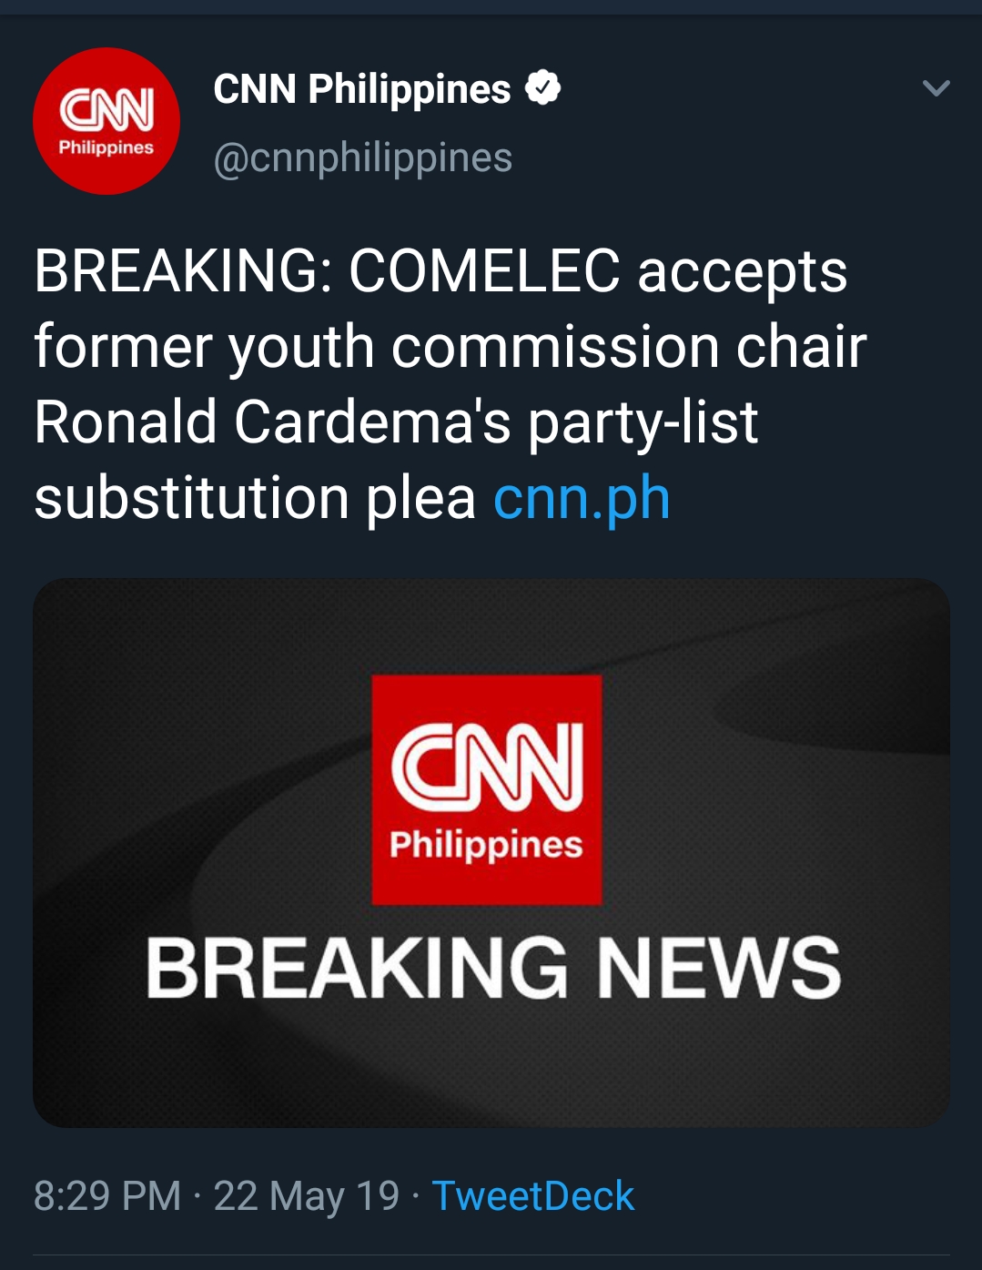Viewport: 982px width, 1270px height.
Task: Click Philippines text under the image's CNN logo
Action: pos(486,845)
